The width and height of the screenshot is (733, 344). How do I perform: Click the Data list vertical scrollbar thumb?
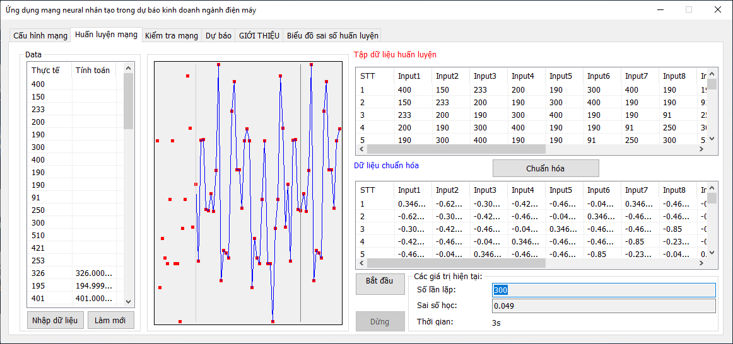pos(129,101)
